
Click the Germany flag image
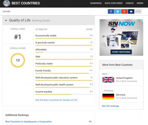pyautogui.click(x=108, y=97)
